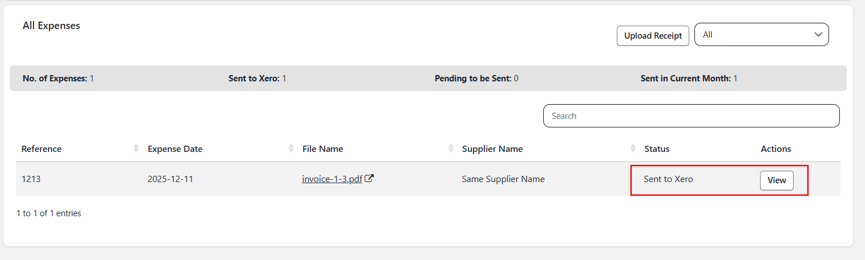The width and height of the screenshot is (865, 260).
Task: Click the Sent to Xero status cell
Action: coord(668,179)
